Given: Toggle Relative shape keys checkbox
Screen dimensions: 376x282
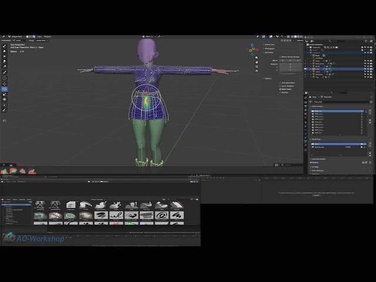Looking at the screenshot, I should 311,163.
